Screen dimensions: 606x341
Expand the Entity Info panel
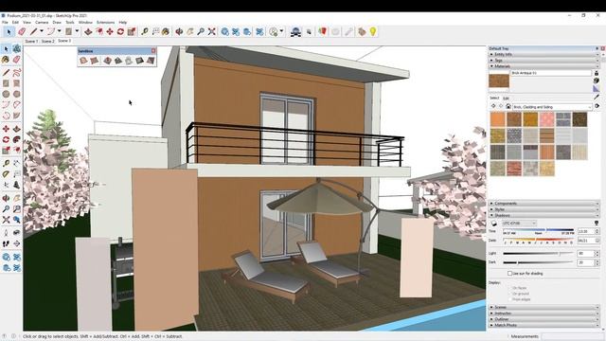[544, 55]
